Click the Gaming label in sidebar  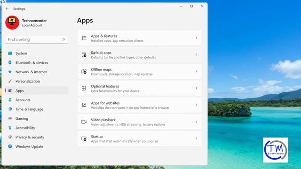click(22, 118)
